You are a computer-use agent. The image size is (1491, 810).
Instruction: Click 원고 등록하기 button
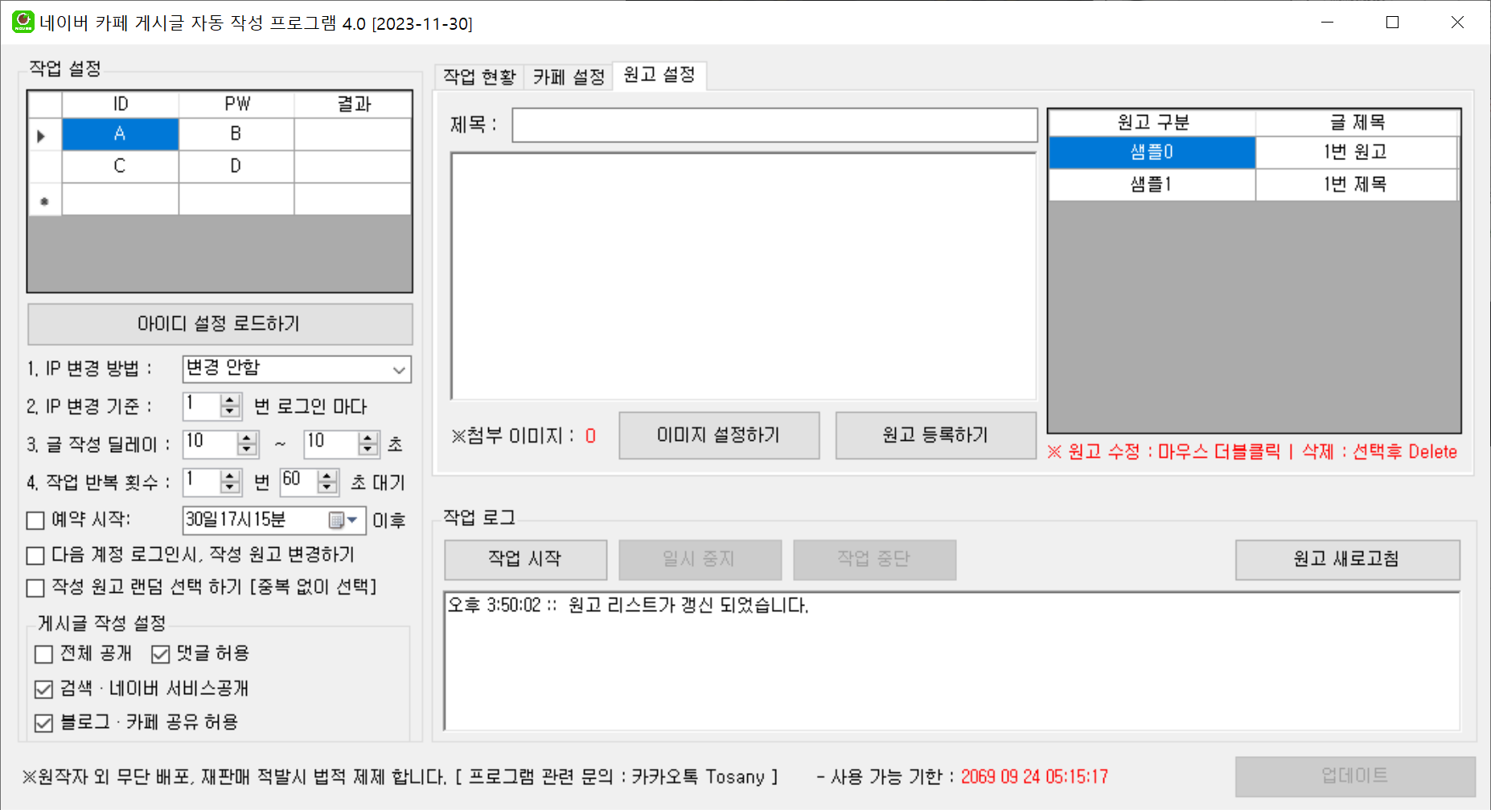click(935, 435)
